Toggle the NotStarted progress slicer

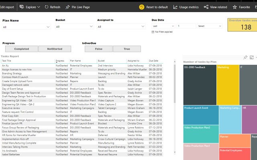[55, 49]
